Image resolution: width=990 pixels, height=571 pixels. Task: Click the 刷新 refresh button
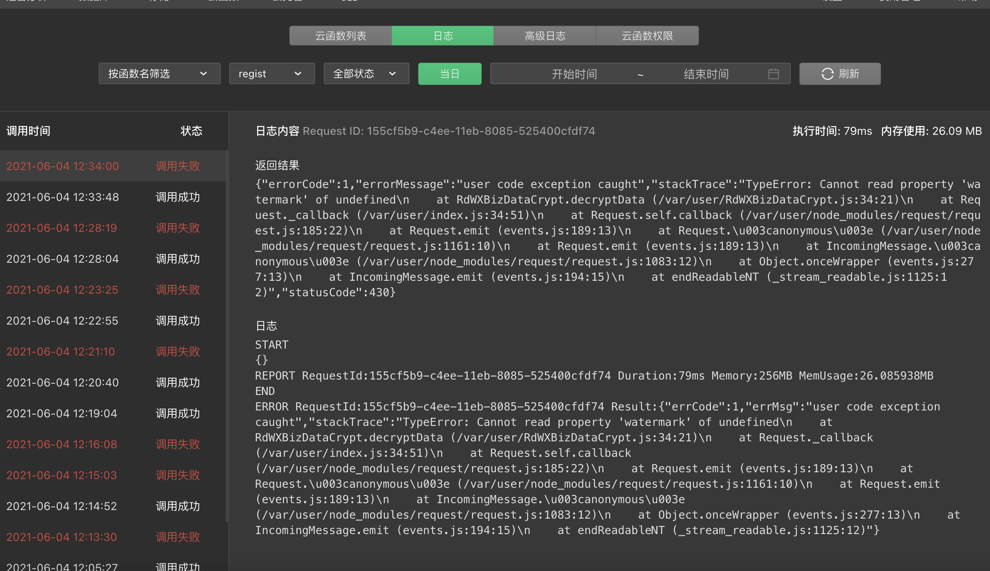840,74
